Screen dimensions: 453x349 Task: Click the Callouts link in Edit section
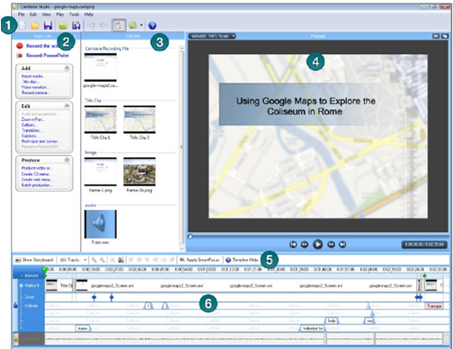pyautogui.click(x=29, y=125)
